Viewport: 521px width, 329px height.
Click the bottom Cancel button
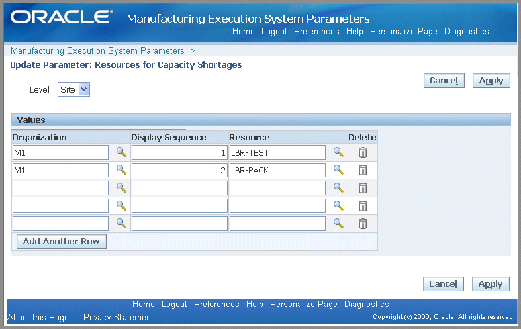tap(444, 284)
